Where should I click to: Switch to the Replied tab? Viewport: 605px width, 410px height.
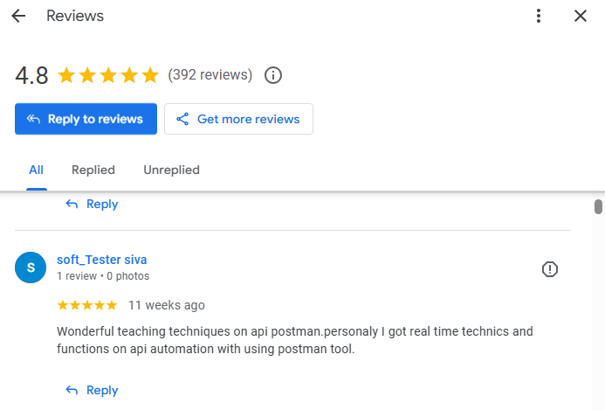coord(93,170)
